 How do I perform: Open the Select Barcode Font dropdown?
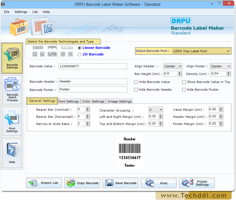click(201, 51)
